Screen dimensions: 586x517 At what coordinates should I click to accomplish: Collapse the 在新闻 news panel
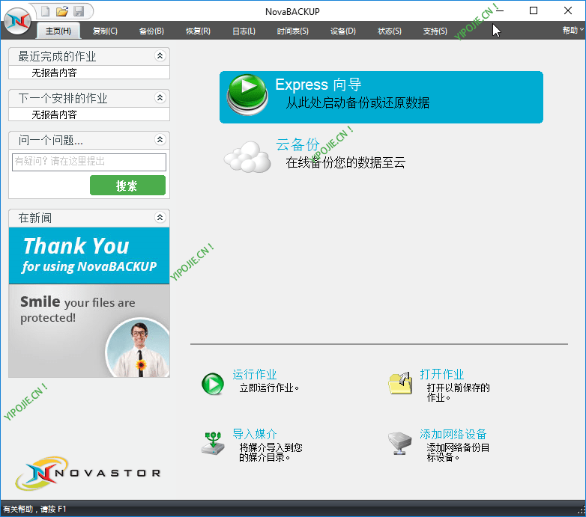coord(160,218)
